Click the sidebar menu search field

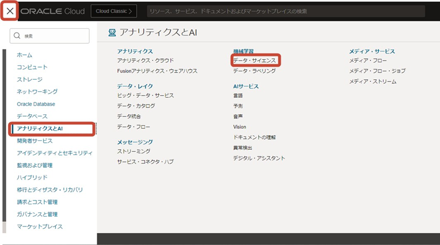tap(50, 36)
